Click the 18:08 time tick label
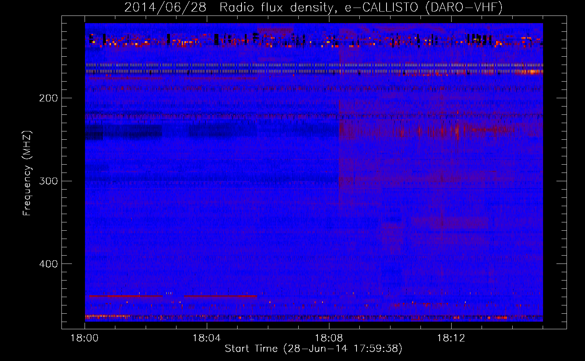This screenshot has width=585, height=361. tap(329, 338)
